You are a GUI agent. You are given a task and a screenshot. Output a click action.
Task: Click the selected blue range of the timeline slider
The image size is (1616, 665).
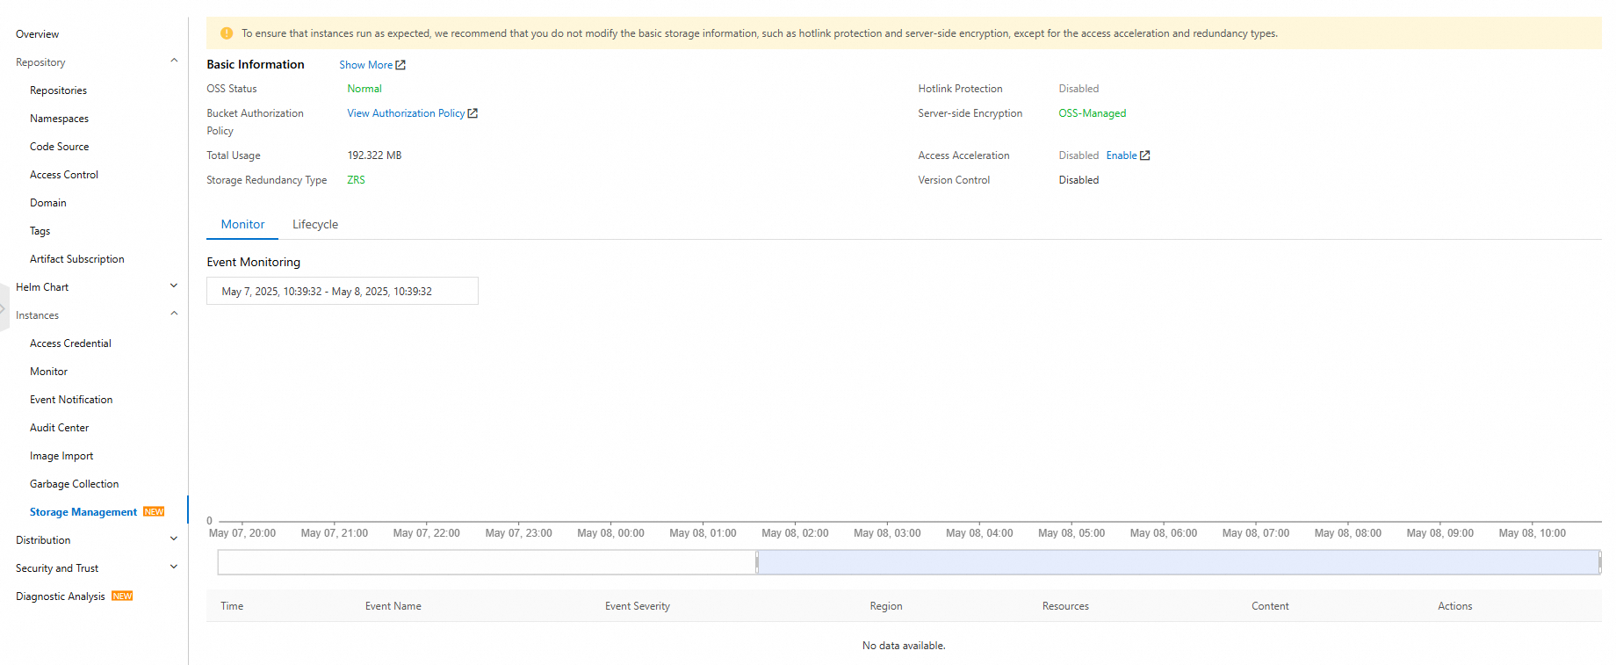click(1178, 562)
